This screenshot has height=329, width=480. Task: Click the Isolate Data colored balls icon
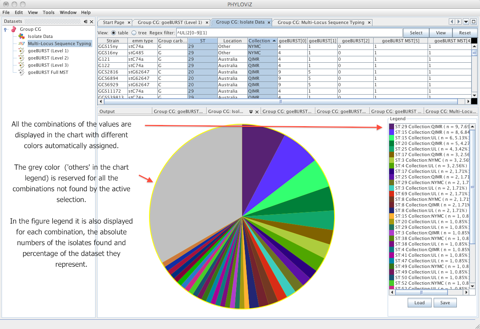click(x=21, y=36)
